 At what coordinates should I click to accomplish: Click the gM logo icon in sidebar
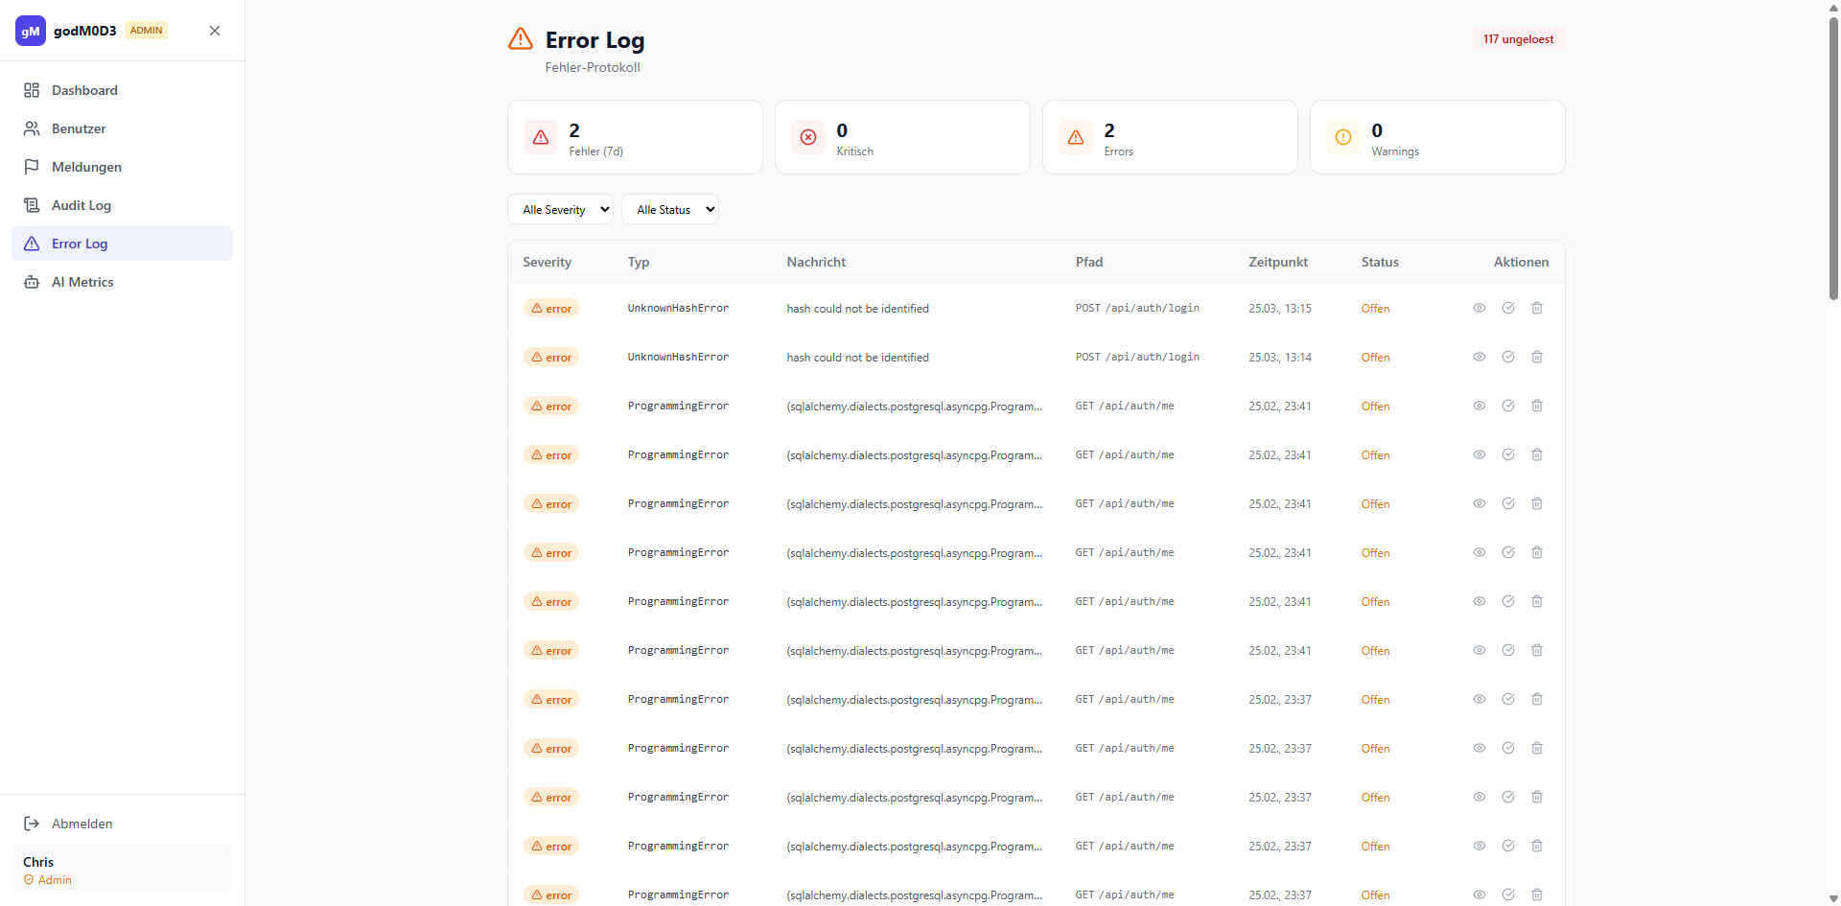point(31,31)
